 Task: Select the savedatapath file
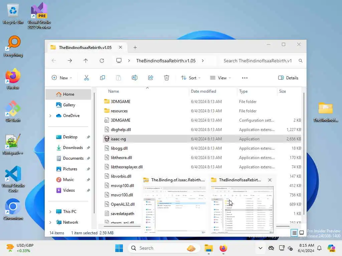(122, 214)
